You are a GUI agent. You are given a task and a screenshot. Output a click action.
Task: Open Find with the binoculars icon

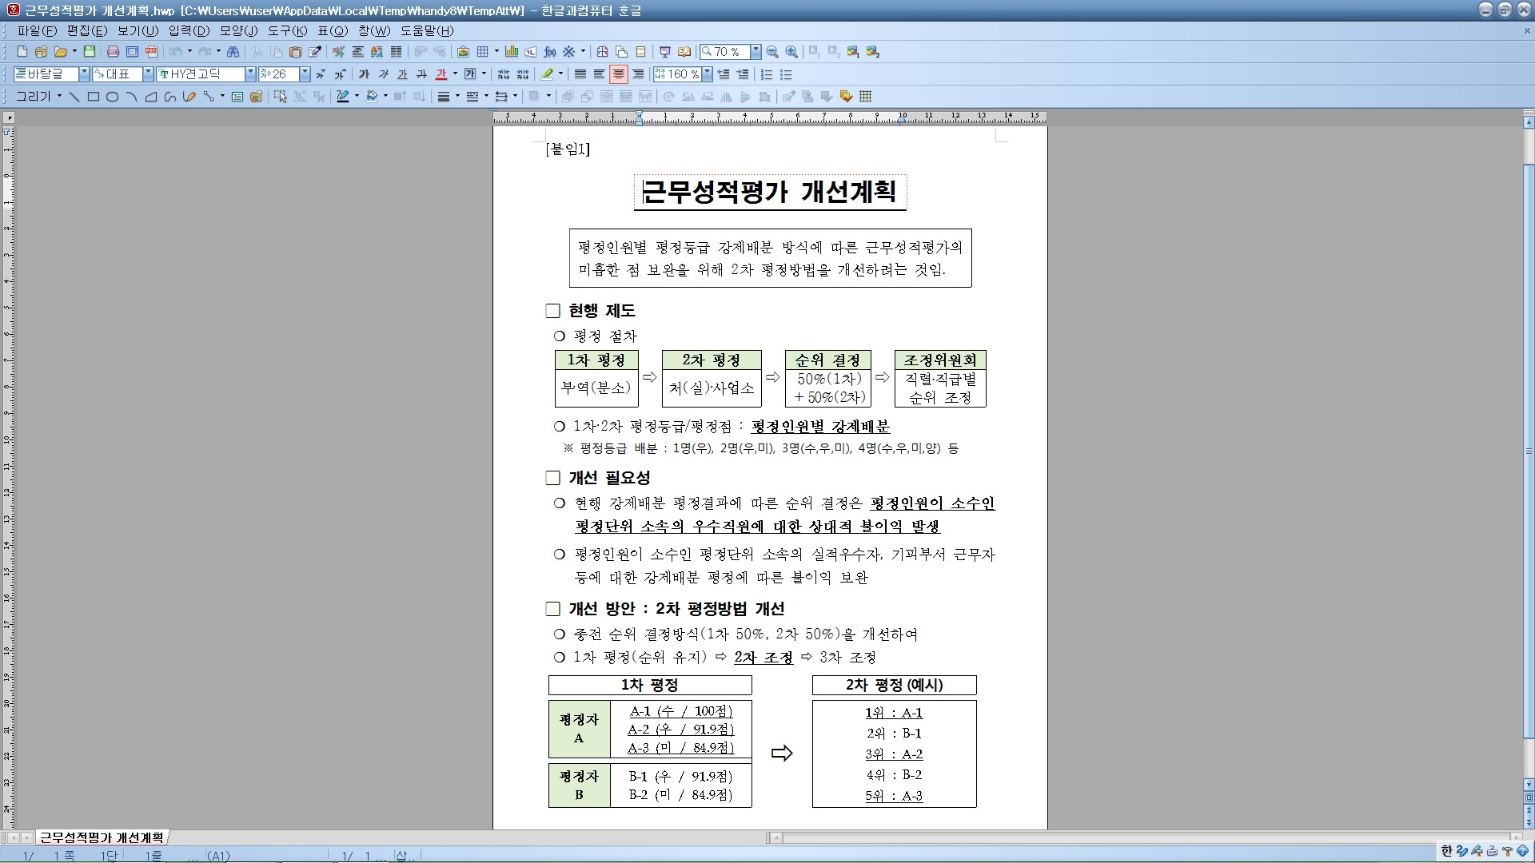click(233, 52)
